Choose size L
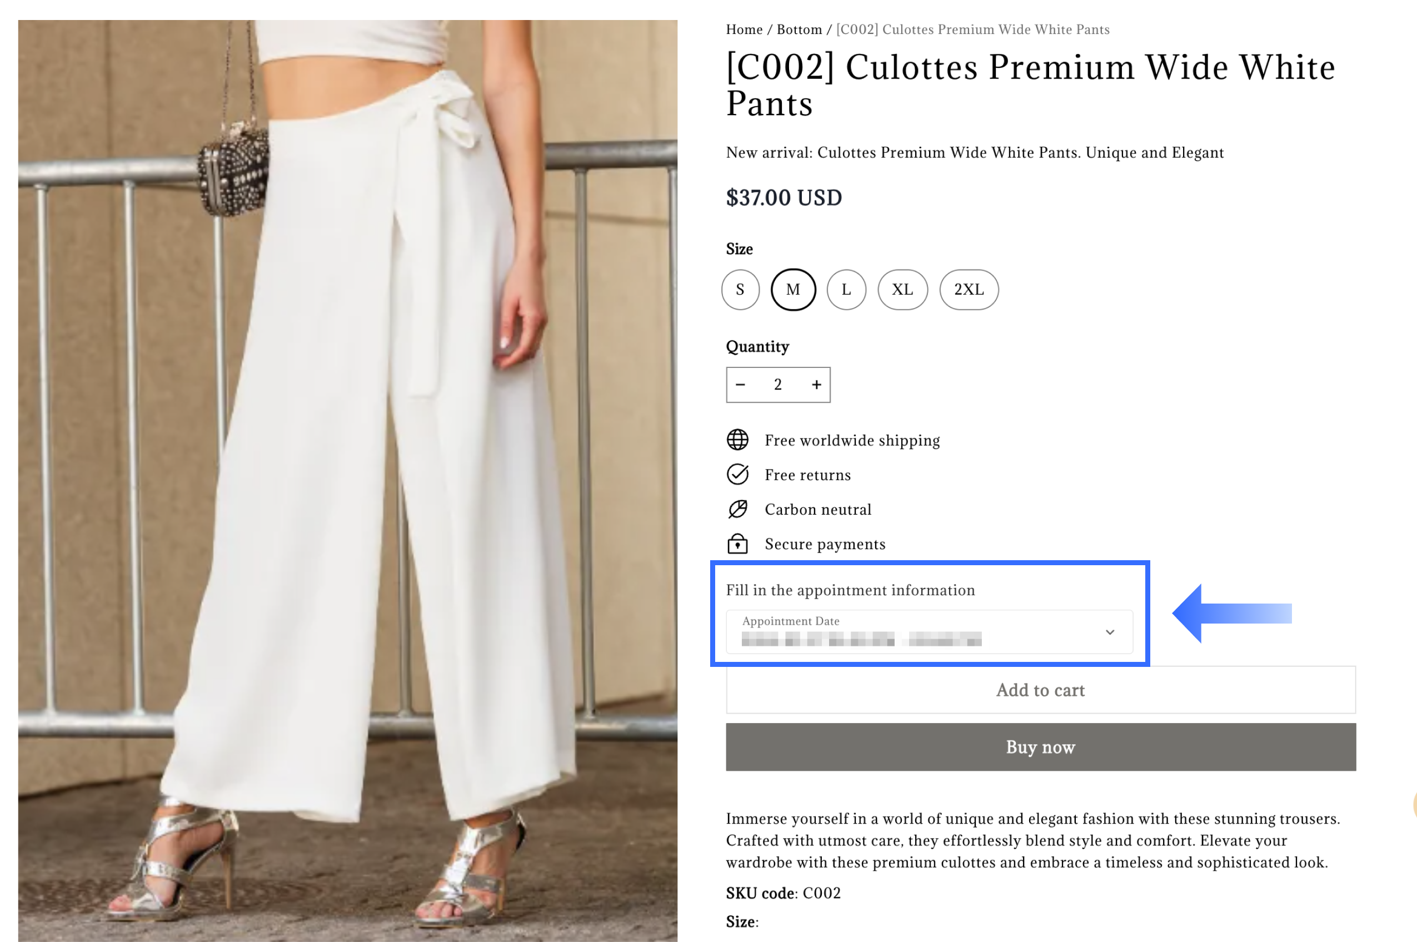The width and height of the screenshot is (1417, 942). 846,290
